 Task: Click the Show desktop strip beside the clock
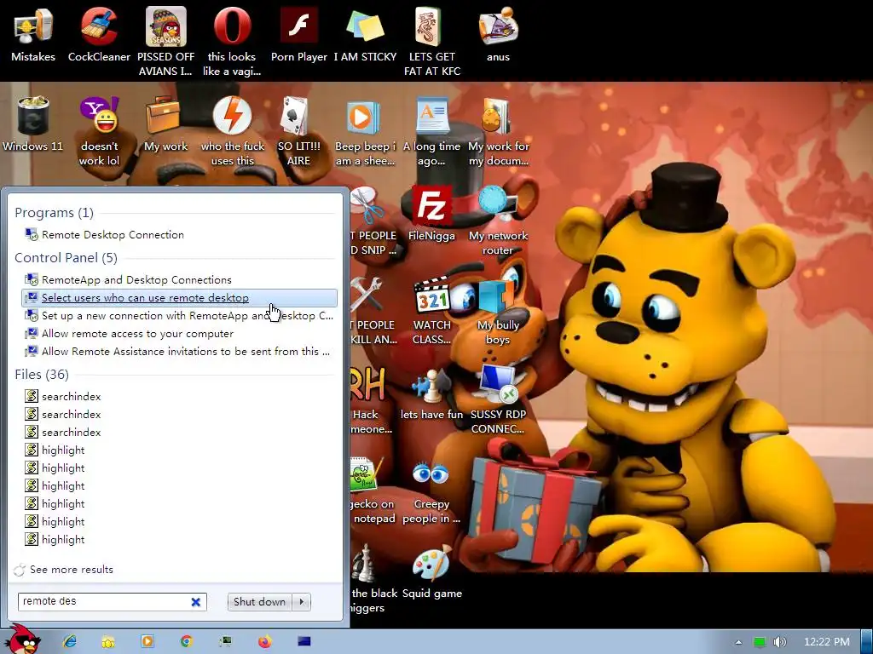(867, 642)
